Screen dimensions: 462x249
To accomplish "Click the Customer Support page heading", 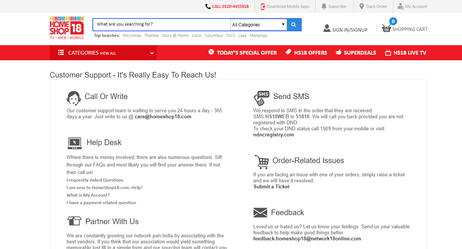I will (133, 75).
